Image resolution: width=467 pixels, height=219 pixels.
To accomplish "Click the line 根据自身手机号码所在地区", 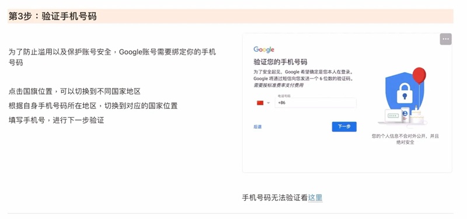I will click(x=53, y=106).
